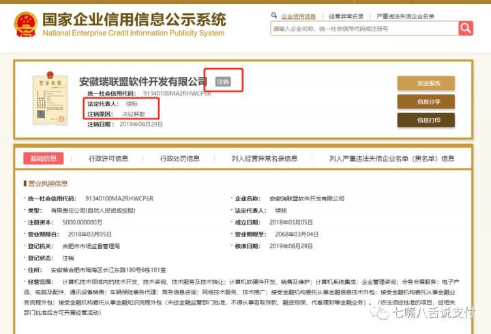
Task: Click the 住所 address text
Action: pyautogui.click(x=108, y=270)
